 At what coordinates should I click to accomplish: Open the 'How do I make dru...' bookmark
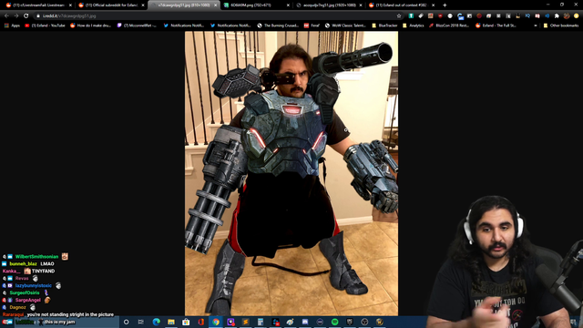point(91,26)
